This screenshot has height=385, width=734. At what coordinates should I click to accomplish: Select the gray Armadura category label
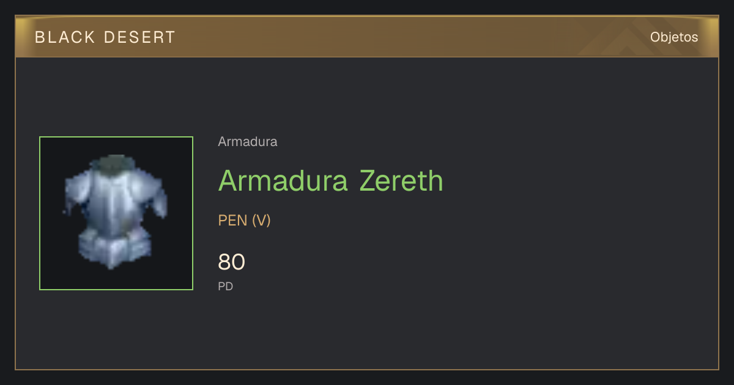(248, 142)
